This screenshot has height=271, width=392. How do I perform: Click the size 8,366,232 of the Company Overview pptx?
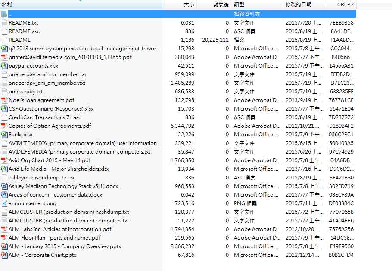[183, 246]
